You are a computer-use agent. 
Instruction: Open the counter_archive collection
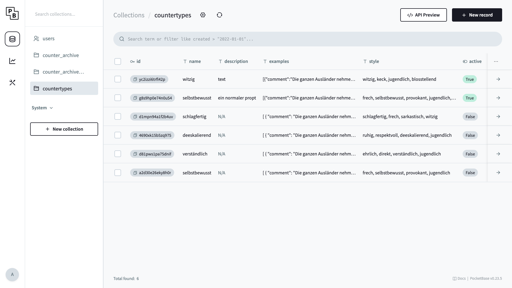(64, 55)
